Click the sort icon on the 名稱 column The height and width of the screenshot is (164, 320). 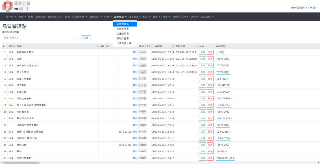pos(97,46)
